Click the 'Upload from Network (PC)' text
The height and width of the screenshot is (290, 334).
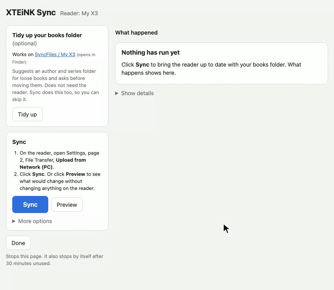click(53, 164)
